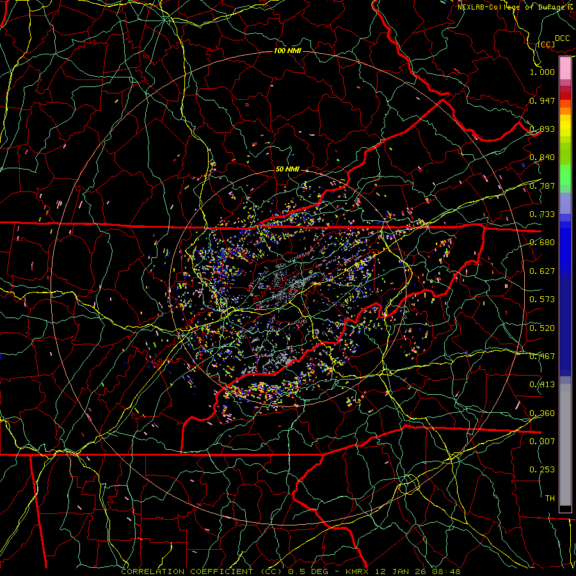Click the 0.893 legend value

coord(542,129)
